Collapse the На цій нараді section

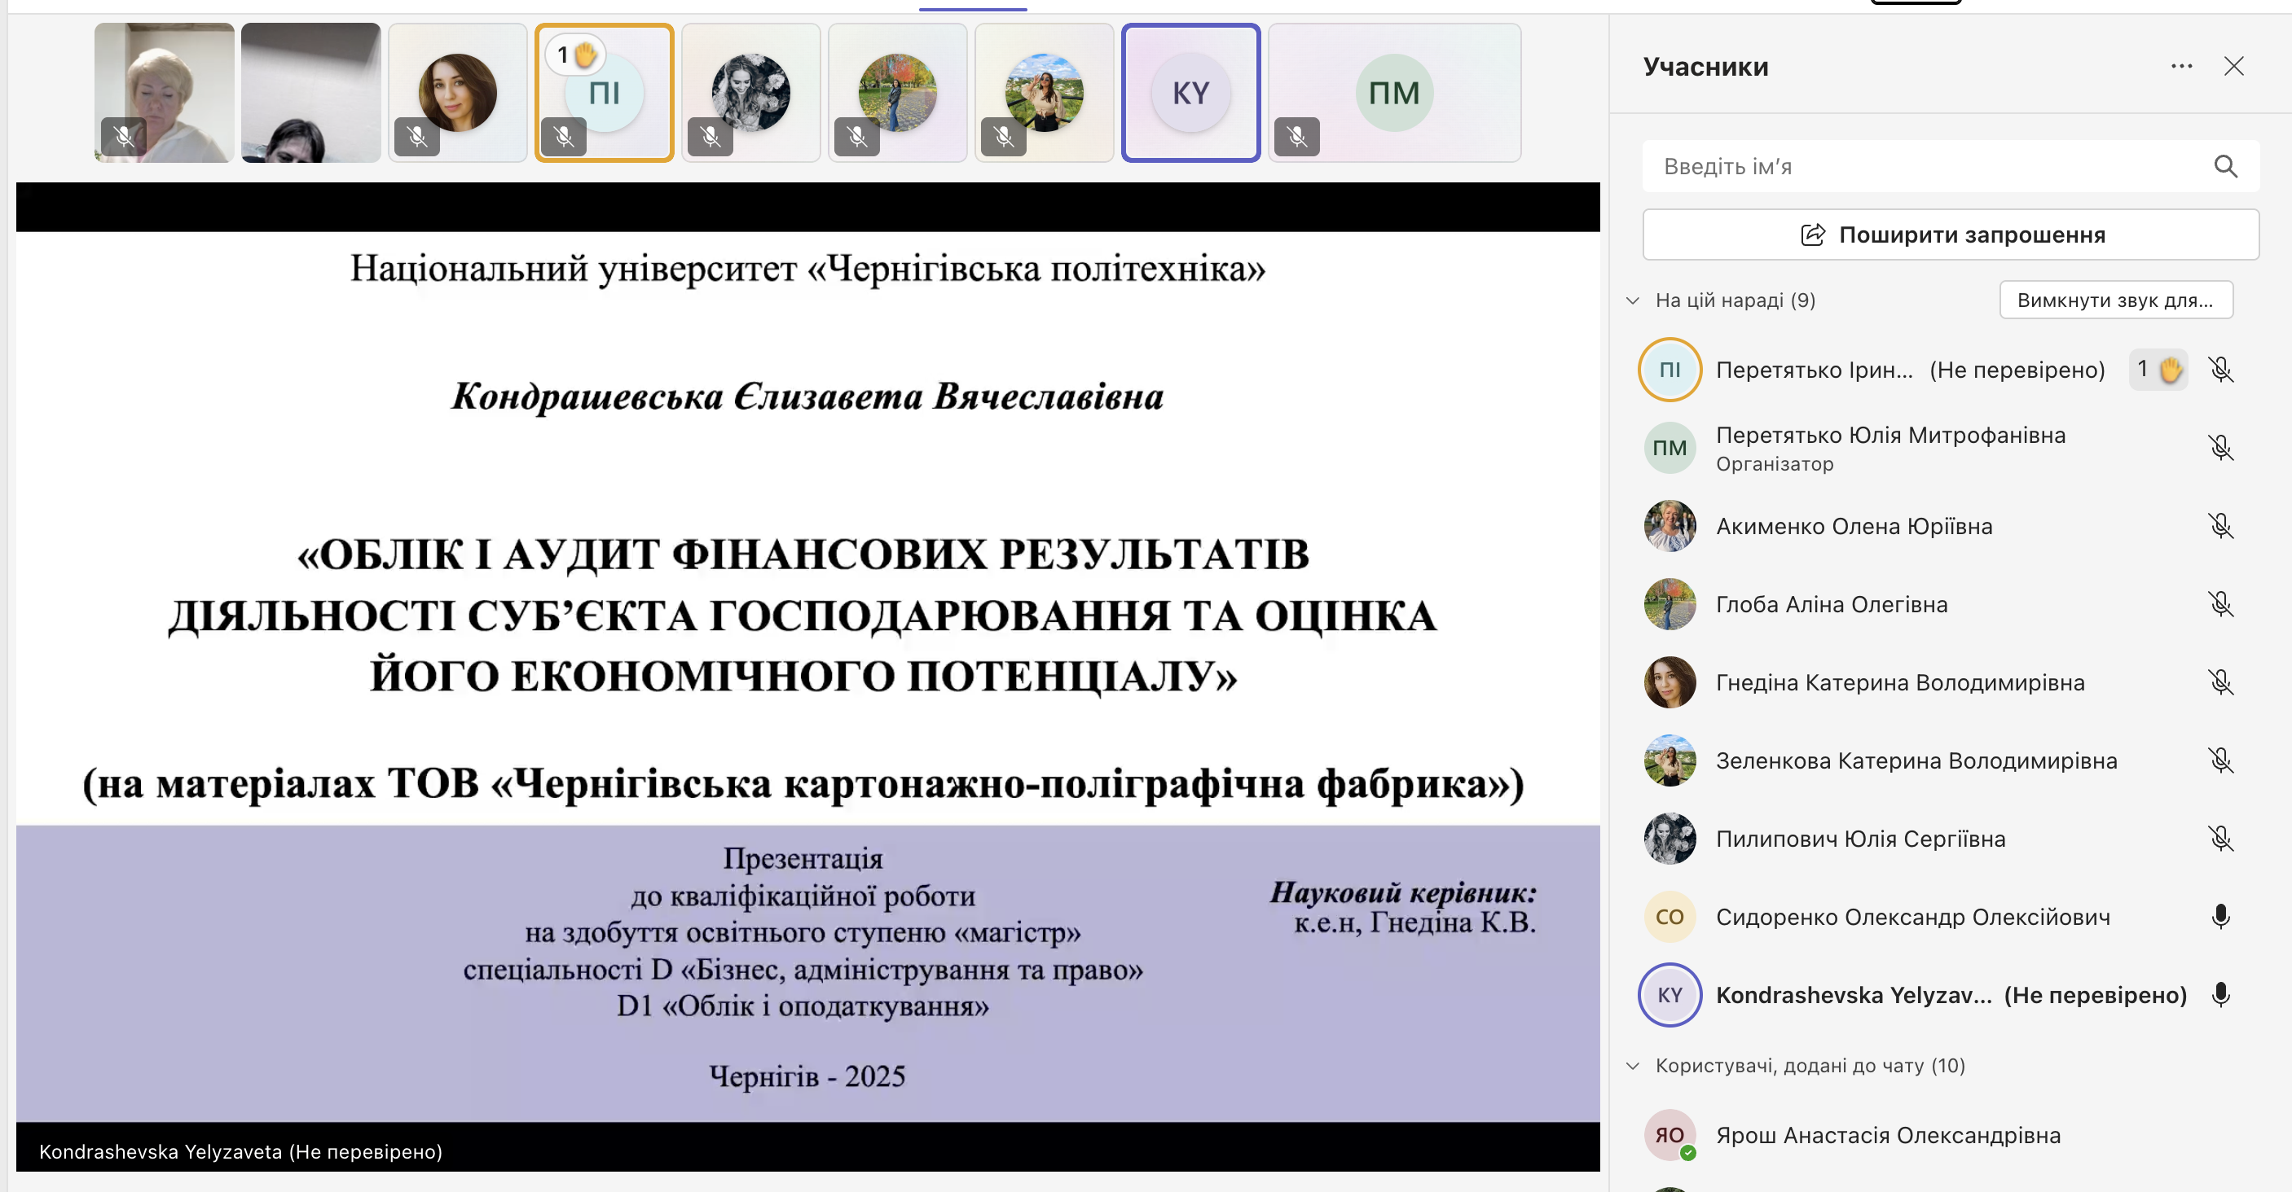tap(1633, 300)
